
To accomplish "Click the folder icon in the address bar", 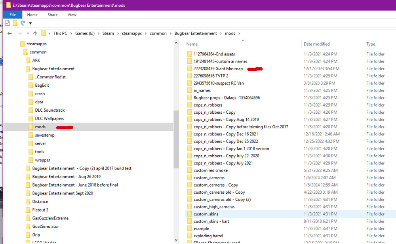I will [44, 33].
